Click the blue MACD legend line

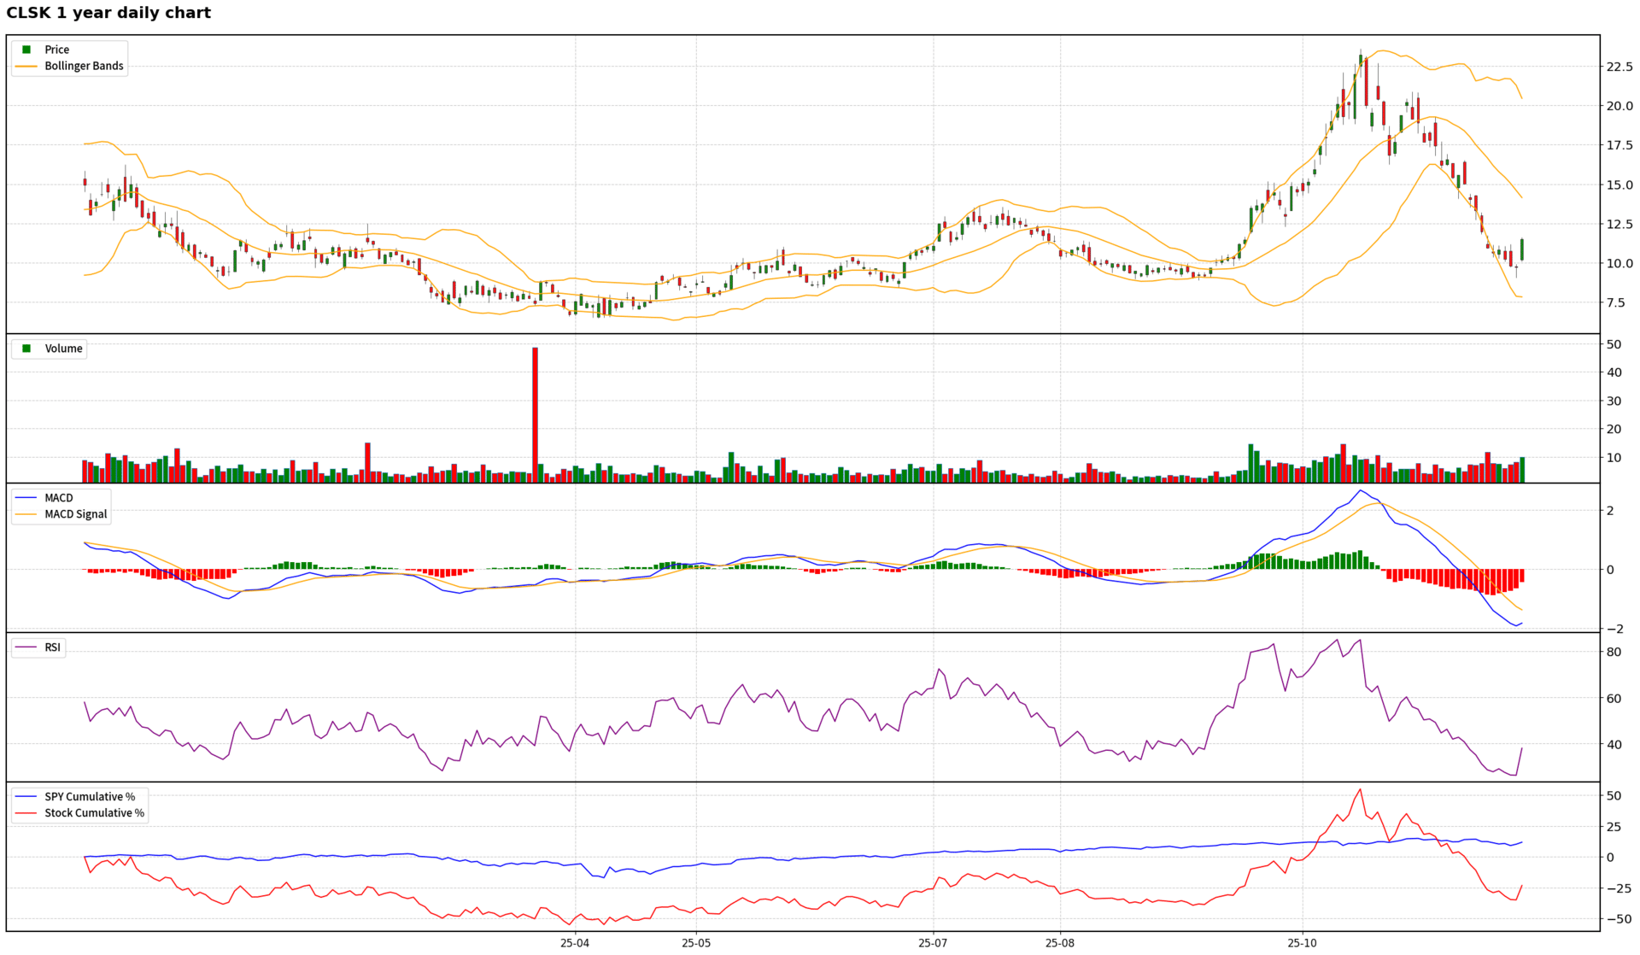26,498
